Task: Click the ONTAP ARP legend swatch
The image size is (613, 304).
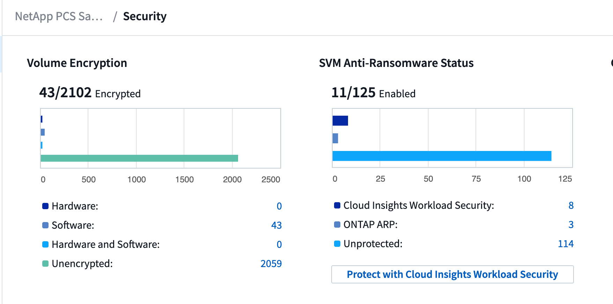Action: pos(337,225)
